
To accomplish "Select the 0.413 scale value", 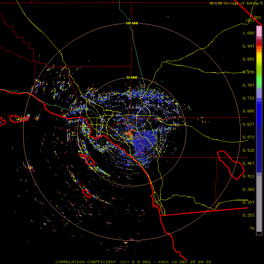I will click(248, 176).
